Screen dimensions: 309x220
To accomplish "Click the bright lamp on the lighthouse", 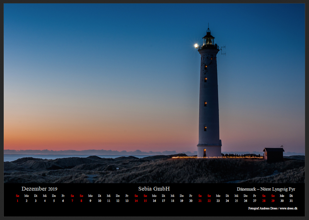I will [x=196, y=46].
